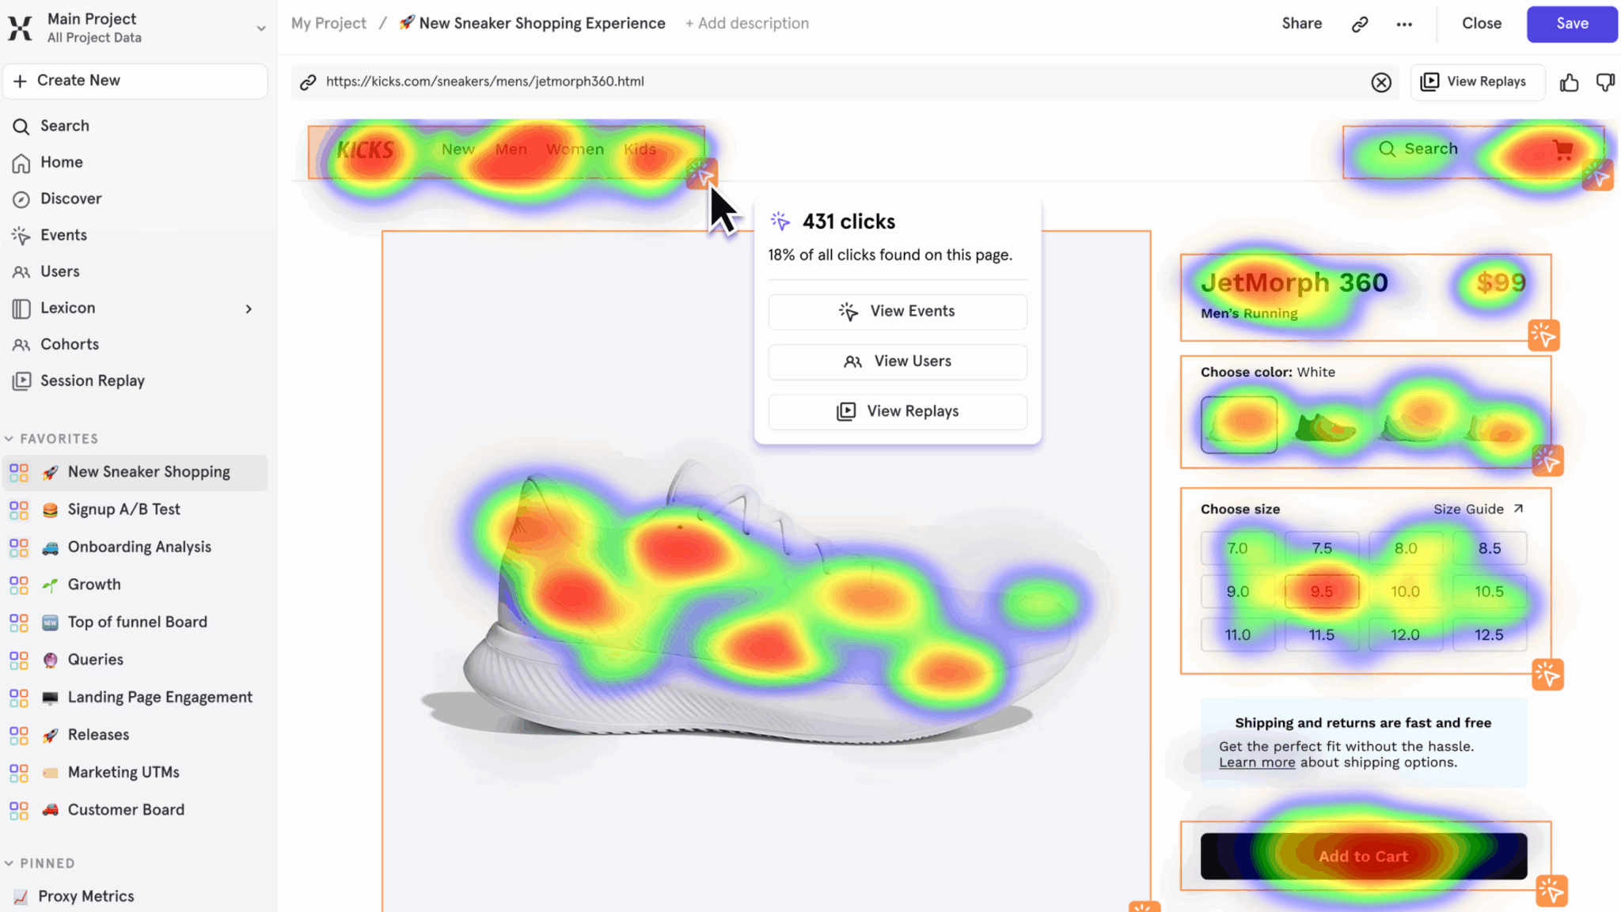
Task: Click the Discover compass icon
Action: tap(21, 199)
